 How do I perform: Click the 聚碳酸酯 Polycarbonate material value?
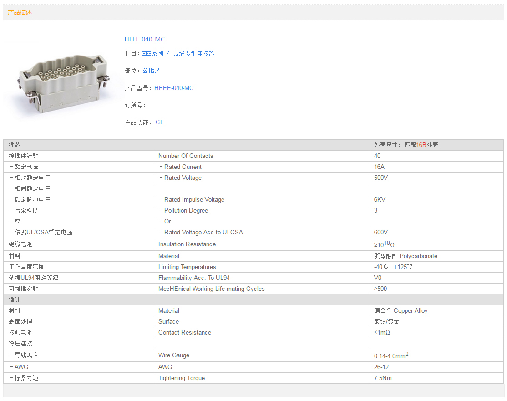coord(406,256)
